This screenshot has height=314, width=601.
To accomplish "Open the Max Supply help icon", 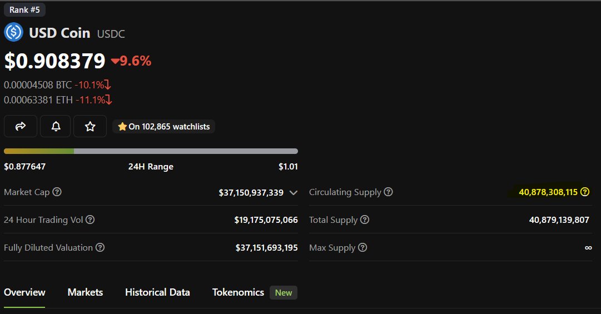I will [362, 247].
